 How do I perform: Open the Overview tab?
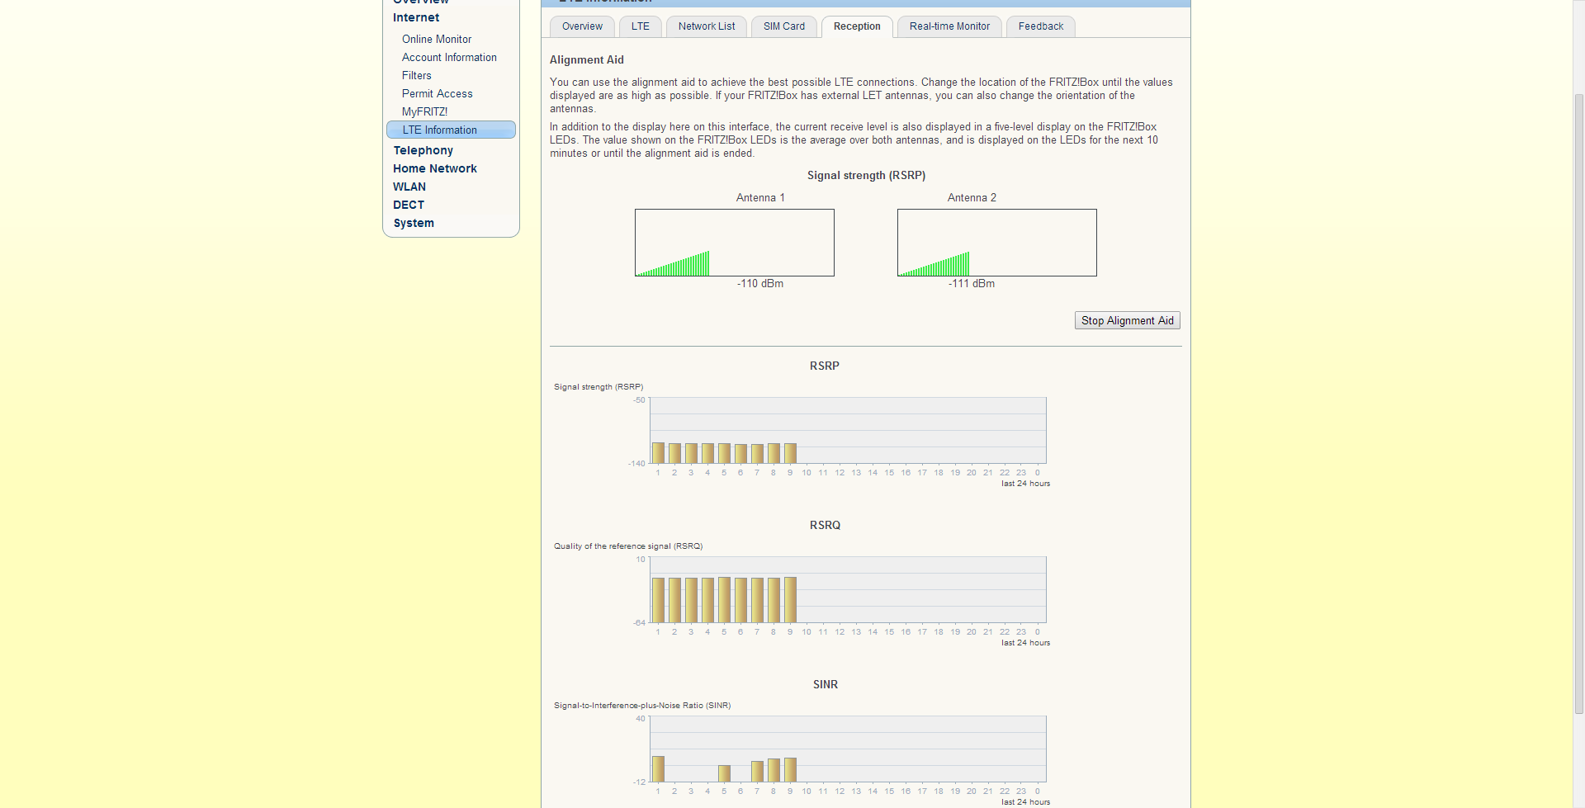582,26
